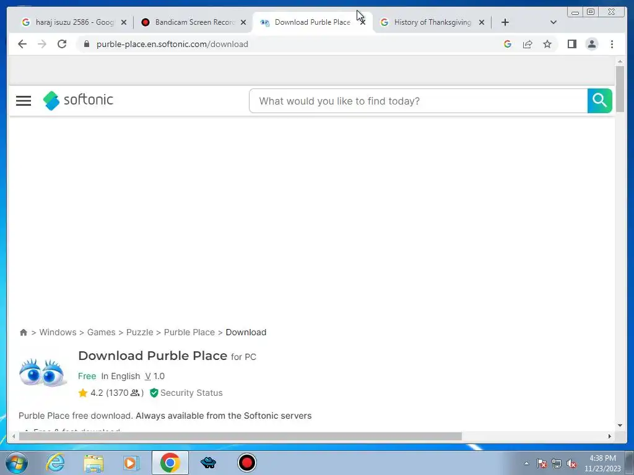Click the vertical scrollbar thumb
The height and width of the screenshot is (475, 634).
tap(620, 89)
